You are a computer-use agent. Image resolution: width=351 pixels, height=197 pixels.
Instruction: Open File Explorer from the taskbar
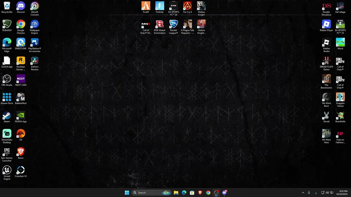pyautogui.click(x=176, y=193)
